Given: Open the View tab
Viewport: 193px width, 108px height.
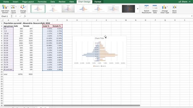Looking at the screenshot, I should pyautogui.click(x=71, y=2).
